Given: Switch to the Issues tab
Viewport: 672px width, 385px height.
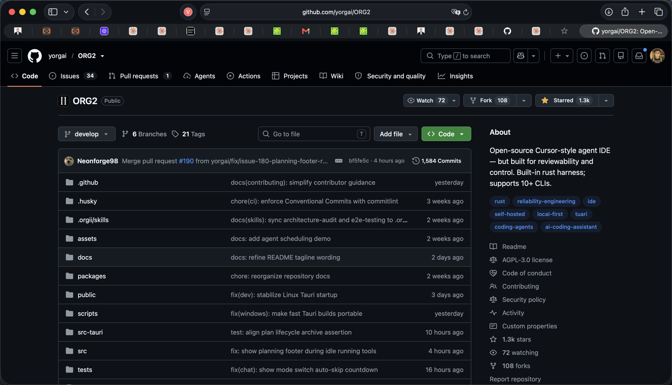Looking at the screenshot, I should coord(72,76).
